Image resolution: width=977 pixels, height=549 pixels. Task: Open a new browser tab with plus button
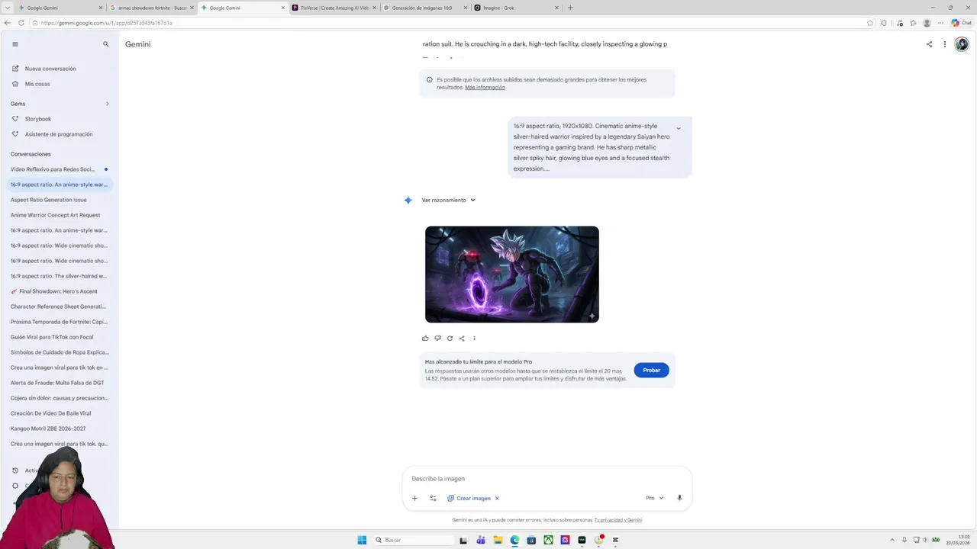coord(570,8)
